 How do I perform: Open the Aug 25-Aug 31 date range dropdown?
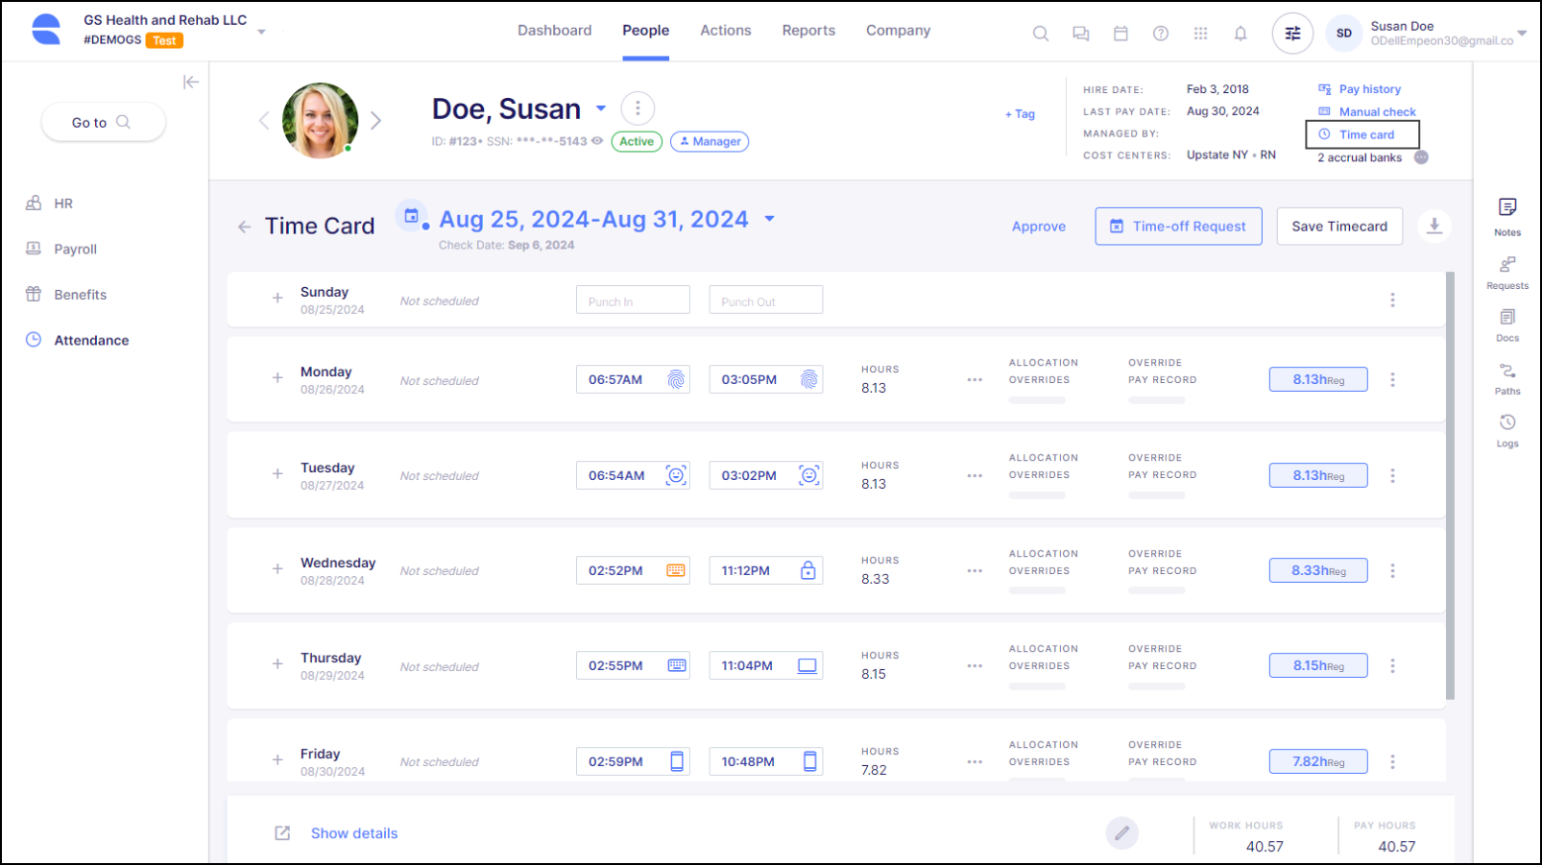pyautogui.click(x=769, y=219)
